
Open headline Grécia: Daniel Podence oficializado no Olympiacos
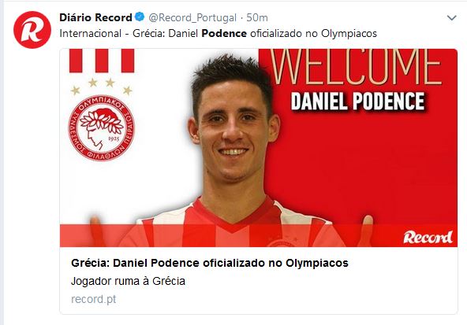point(210,263)
